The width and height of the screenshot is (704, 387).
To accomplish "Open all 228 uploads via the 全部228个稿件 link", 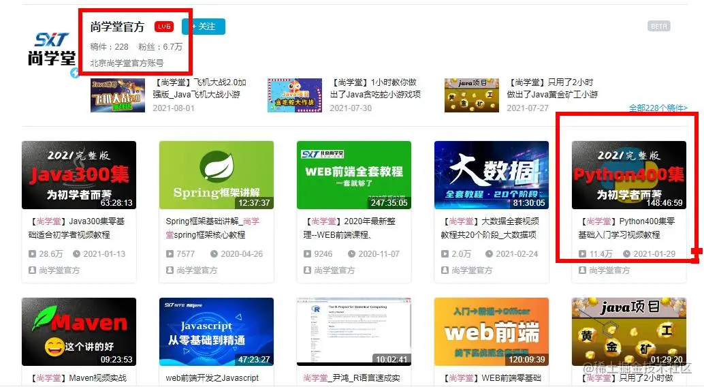I will click(x=658, y=108).
